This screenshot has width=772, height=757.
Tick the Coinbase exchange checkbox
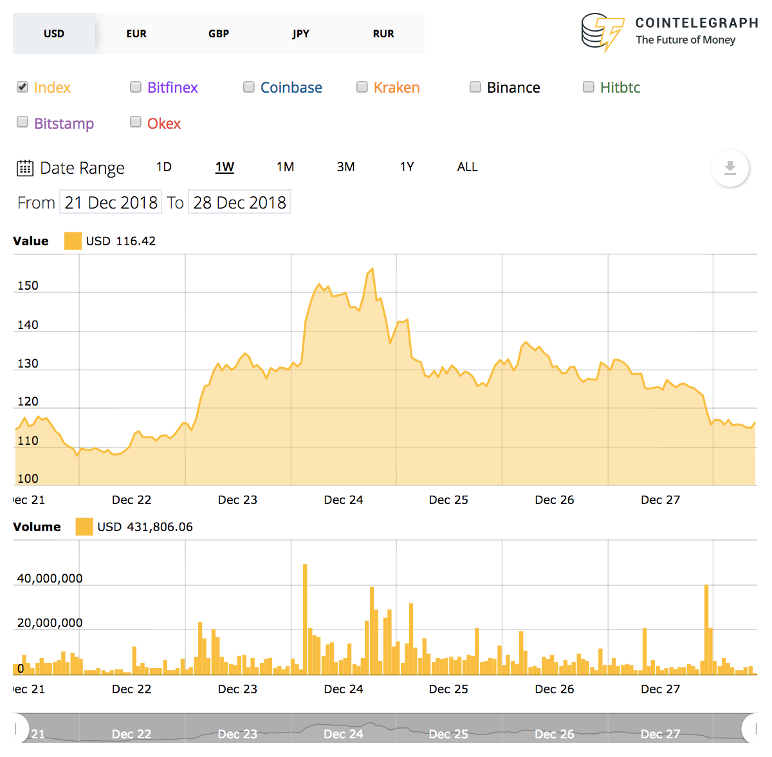click(249, 87)
